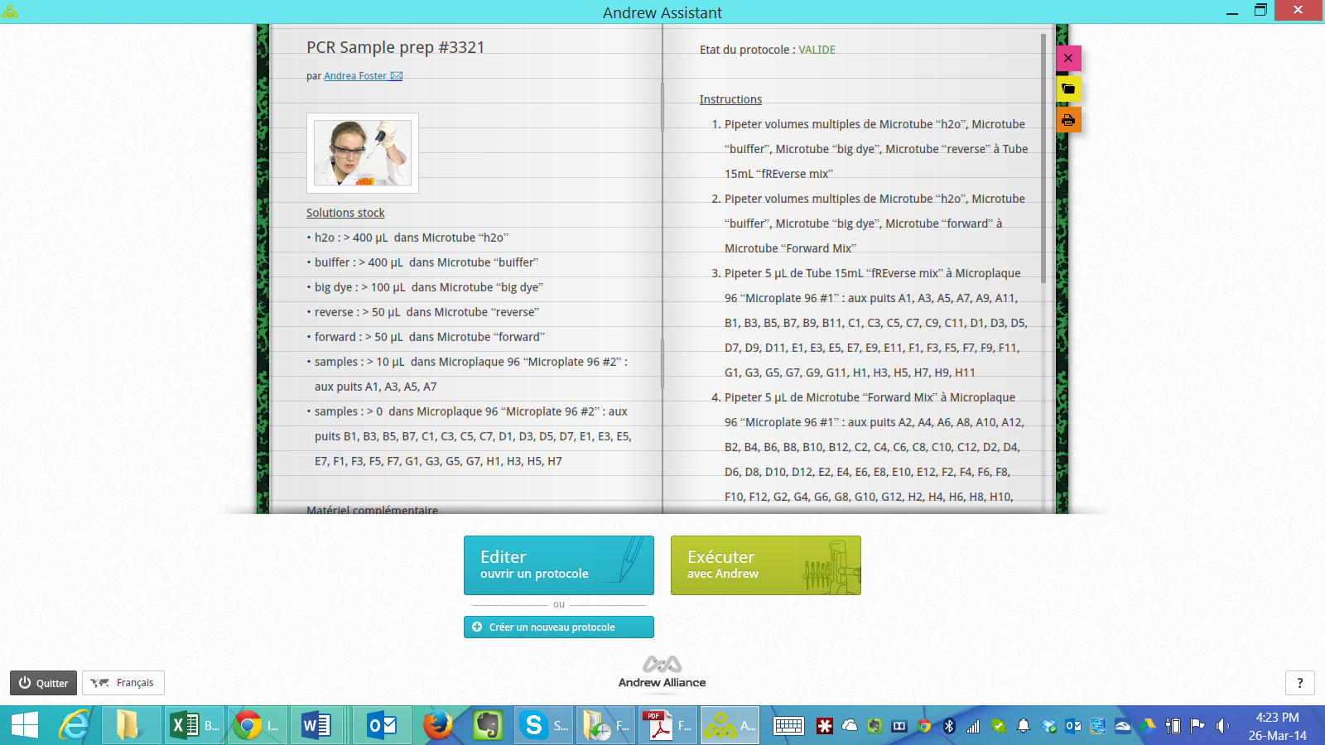Click the Andrew Assistant taskbar button
The image size is (1325, 745).
(730, 726)
